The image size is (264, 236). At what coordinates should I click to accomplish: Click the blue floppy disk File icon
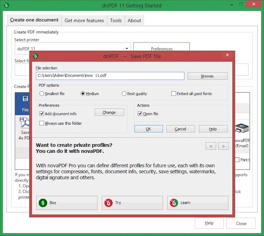point(25,99)
